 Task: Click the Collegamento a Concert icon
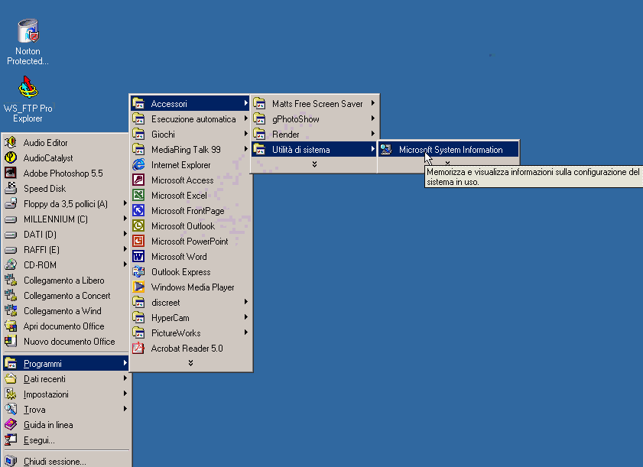(11, 295)
